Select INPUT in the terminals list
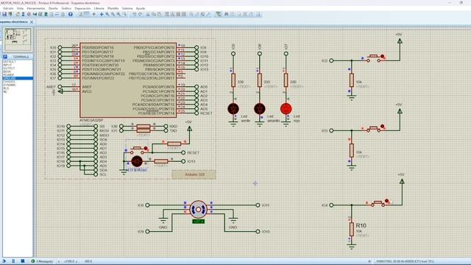This screenshot has width=471, height=265. point(7,65)
